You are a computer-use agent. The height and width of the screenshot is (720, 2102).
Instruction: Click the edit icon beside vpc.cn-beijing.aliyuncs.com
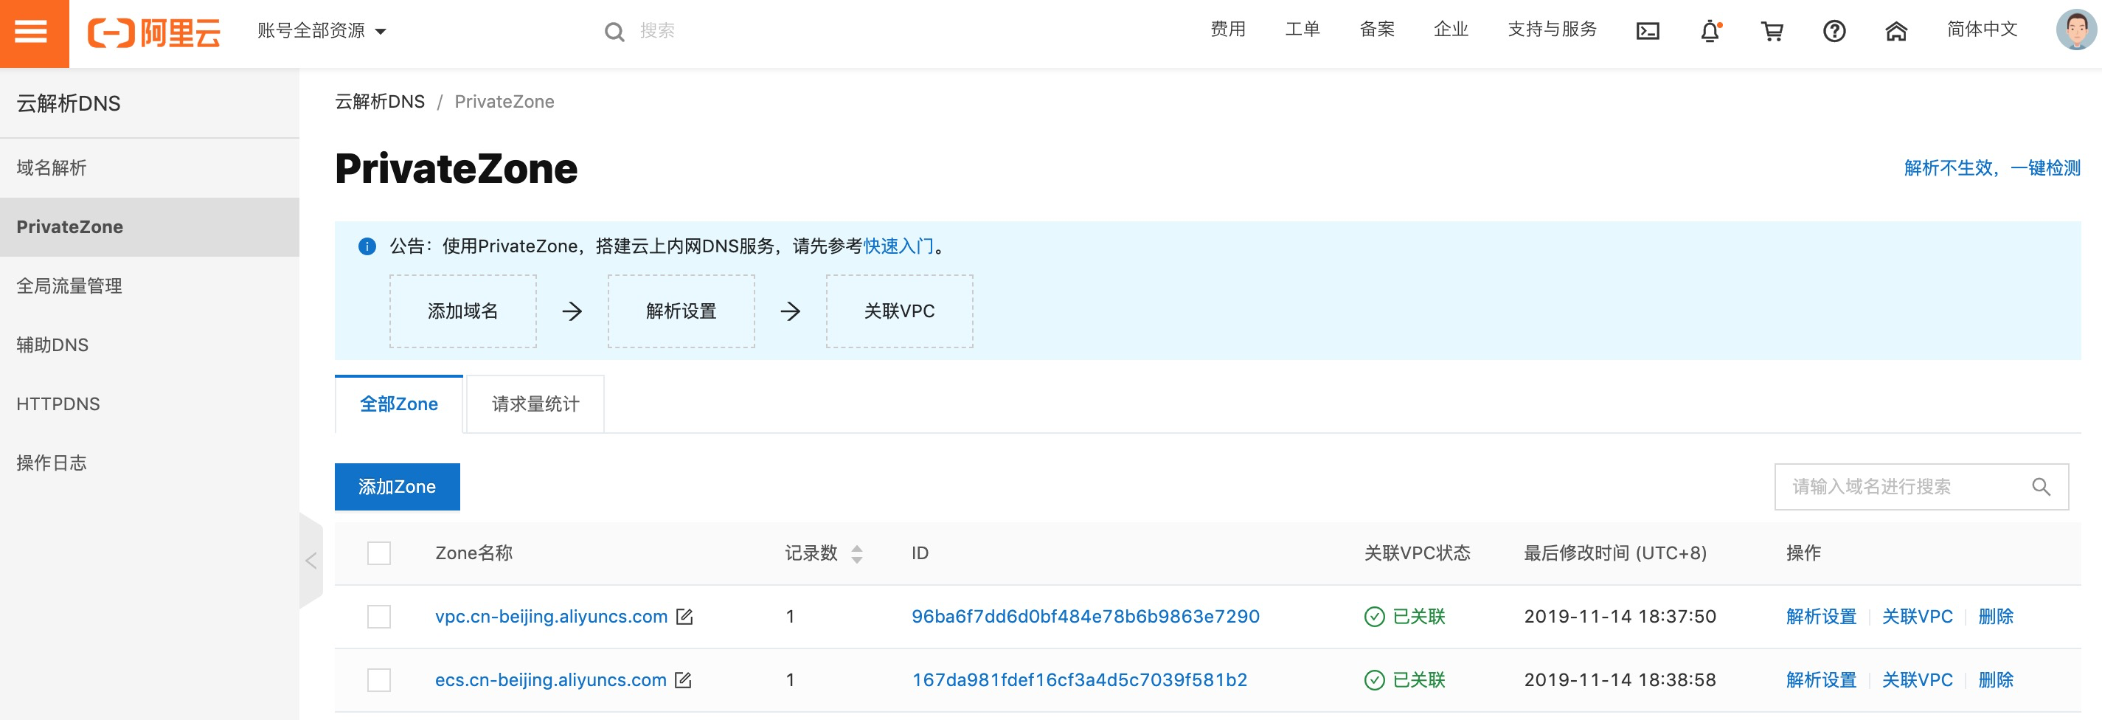pos(684,617)
